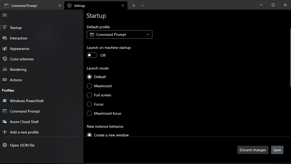Open the Add a new profile option
Screen dimensions: 291x164
pyautogui.click(x=5, y=132)
